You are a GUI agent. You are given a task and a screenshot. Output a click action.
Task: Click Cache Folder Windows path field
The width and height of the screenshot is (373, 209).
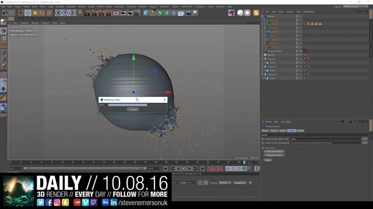(325, 143)
